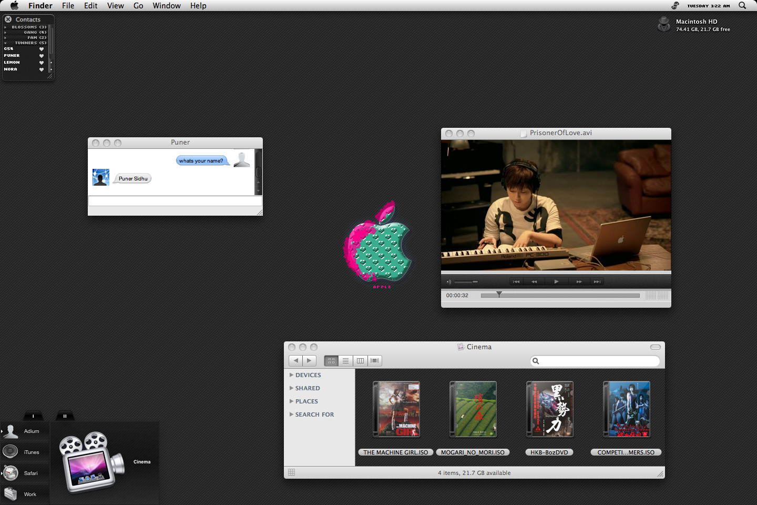Fast-forward the PrisonerOfLove video
Image resolution: width=757 pixels, height=505 pixels.
click(x=579, y=281)
